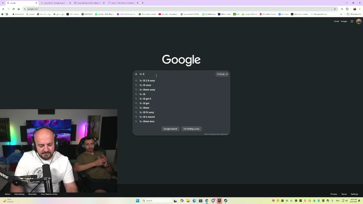
Task: Select suggestion "16-35 e mount"
Action: point(181,117)
